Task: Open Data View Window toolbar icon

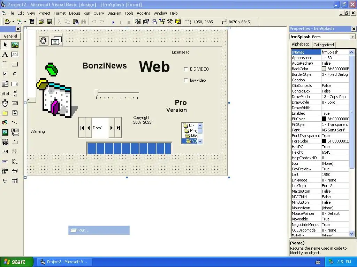Action: pos(178,22)
